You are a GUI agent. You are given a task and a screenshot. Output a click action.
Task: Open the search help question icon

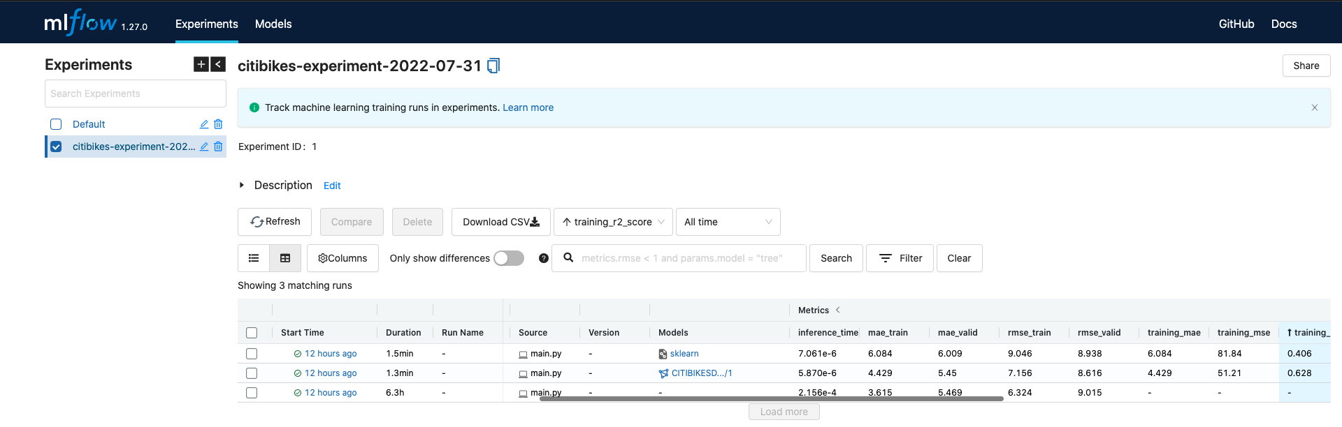click(x=544, y=258)
